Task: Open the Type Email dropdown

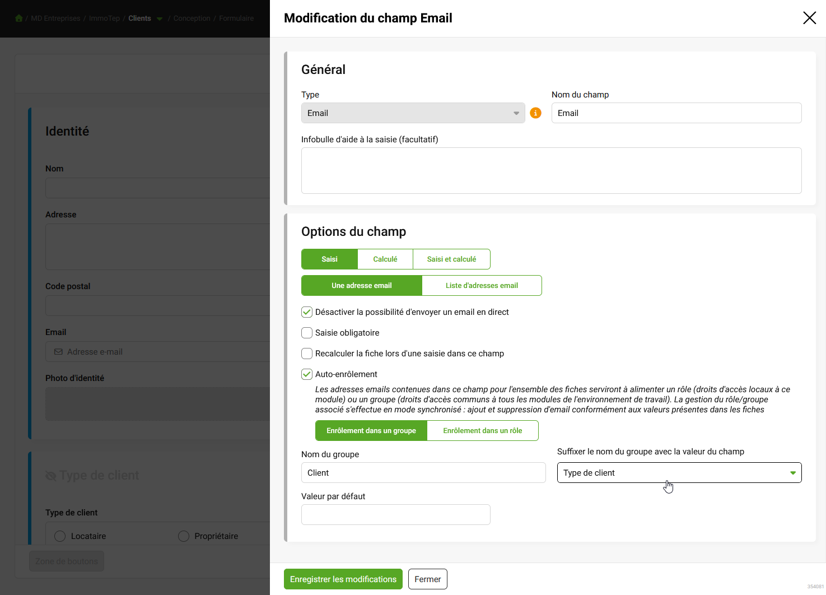Action: pos(413,113)
